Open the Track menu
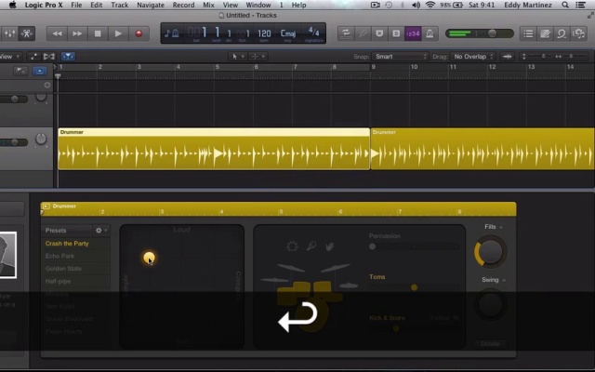 point(119,5)
